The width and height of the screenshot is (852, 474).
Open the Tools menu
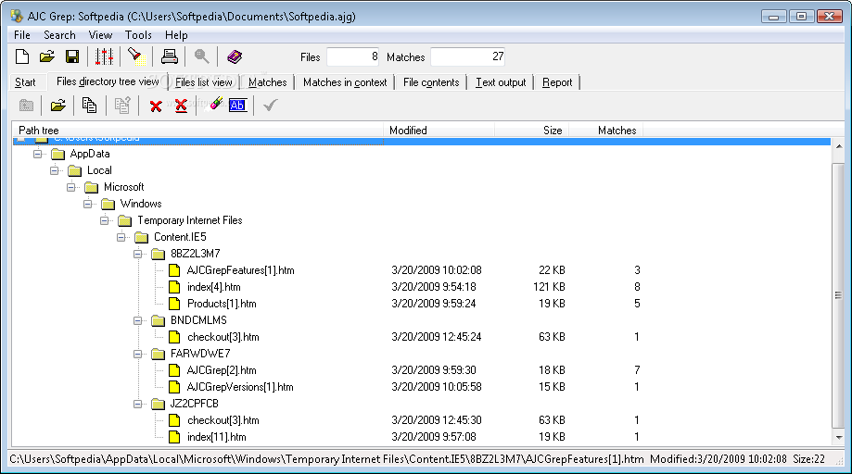coord(138,35)
